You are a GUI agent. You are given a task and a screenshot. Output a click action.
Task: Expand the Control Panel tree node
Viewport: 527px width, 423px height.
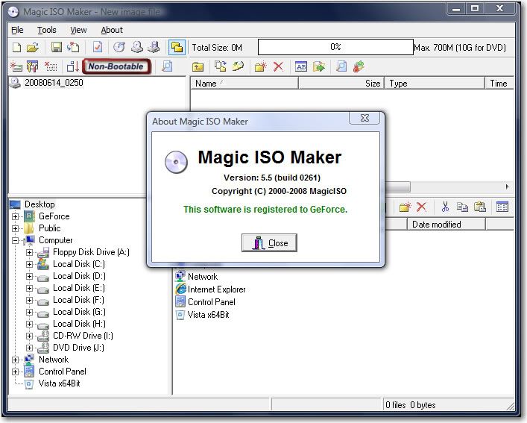(x=15, y=372)
